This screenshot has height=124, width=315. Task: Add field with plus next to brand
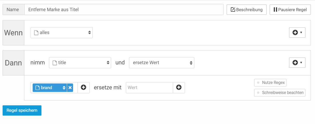83,88
